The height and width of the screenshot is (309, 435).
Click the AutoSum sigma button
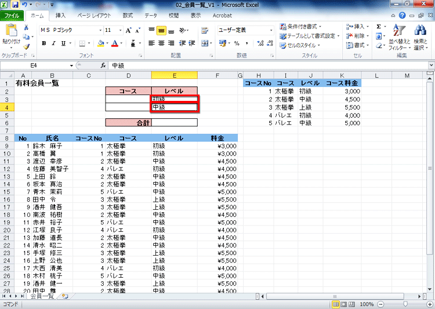tap(379, 27)
